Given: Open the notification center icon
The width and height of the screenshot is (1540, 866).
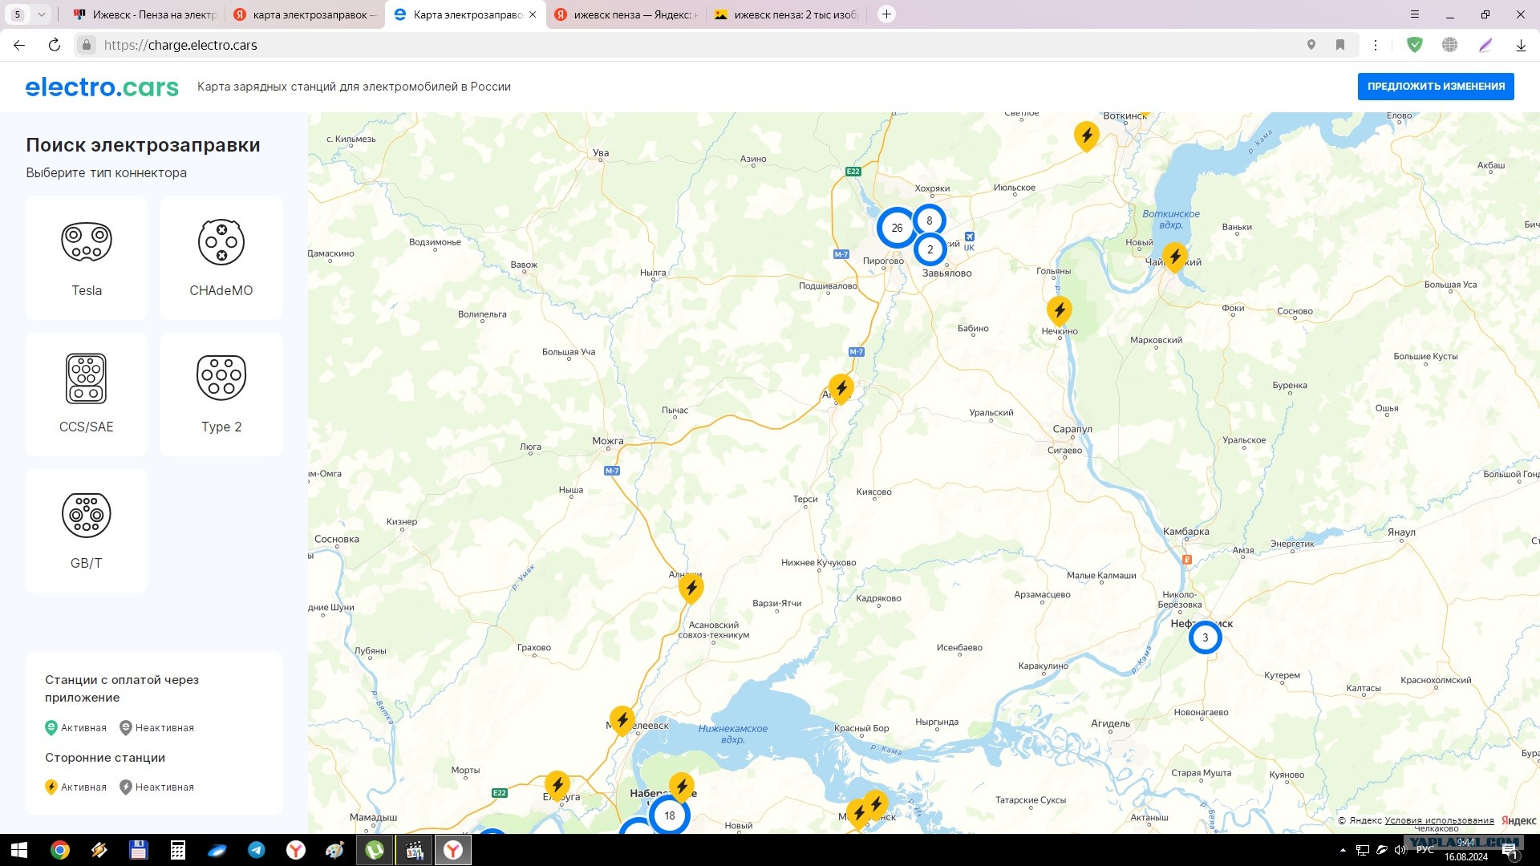Looking at the screenshot, I should tap(1510, 850).
